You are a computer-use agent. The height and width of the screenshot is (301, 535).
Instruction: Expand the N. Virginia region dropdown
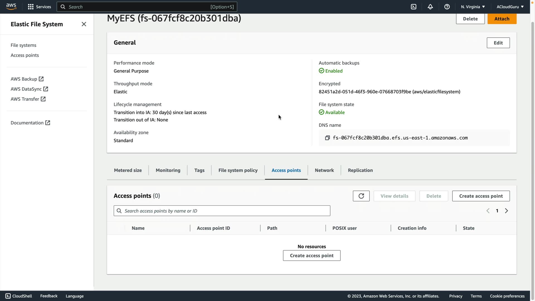(x=473, y=7)
